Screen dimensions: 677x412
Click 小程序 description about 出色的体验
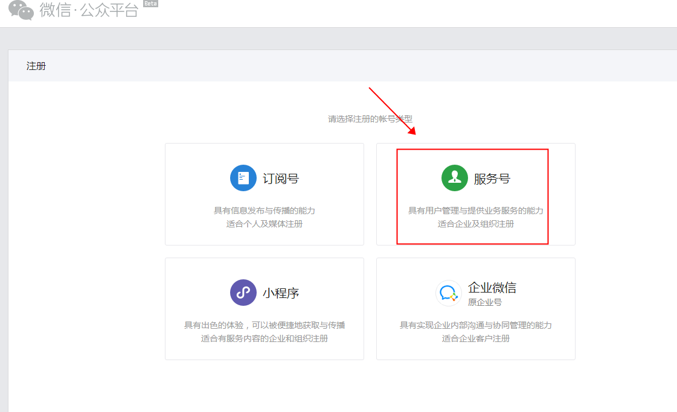coord(265,325)
